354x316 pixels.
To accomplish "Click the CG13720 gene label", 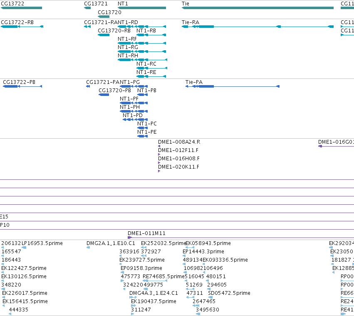I will pyautogui.click(x=109, y=12).
